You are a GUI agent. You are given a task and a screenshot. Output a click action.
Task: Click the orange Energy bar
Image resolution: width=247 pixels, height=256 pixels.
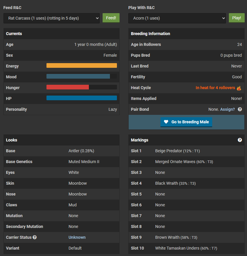(x=82, y=65)
